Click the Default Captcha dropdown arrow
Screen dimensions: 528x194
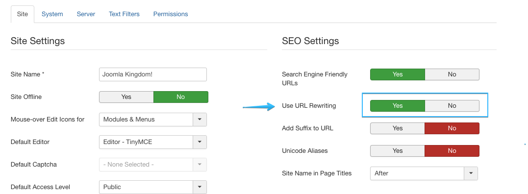coord(200,165)
